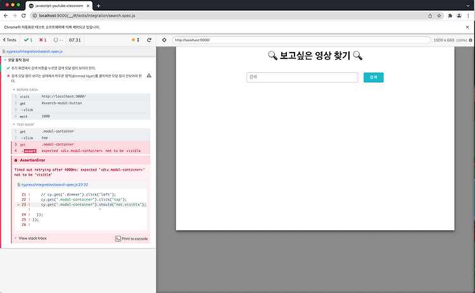Click the pending tests circle indicator
This screenshot has height=293, width=475.
58,40
